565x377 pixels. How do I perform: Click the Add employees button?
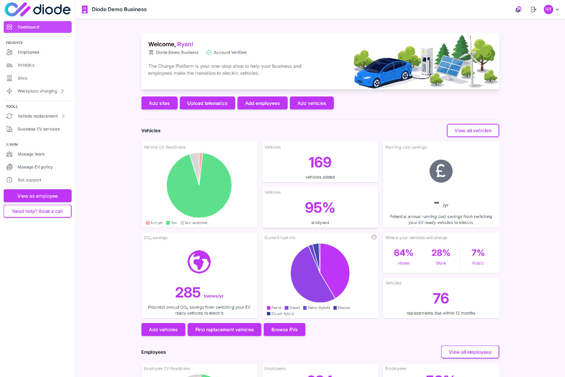pyautogui.click(x=262, y=103)
